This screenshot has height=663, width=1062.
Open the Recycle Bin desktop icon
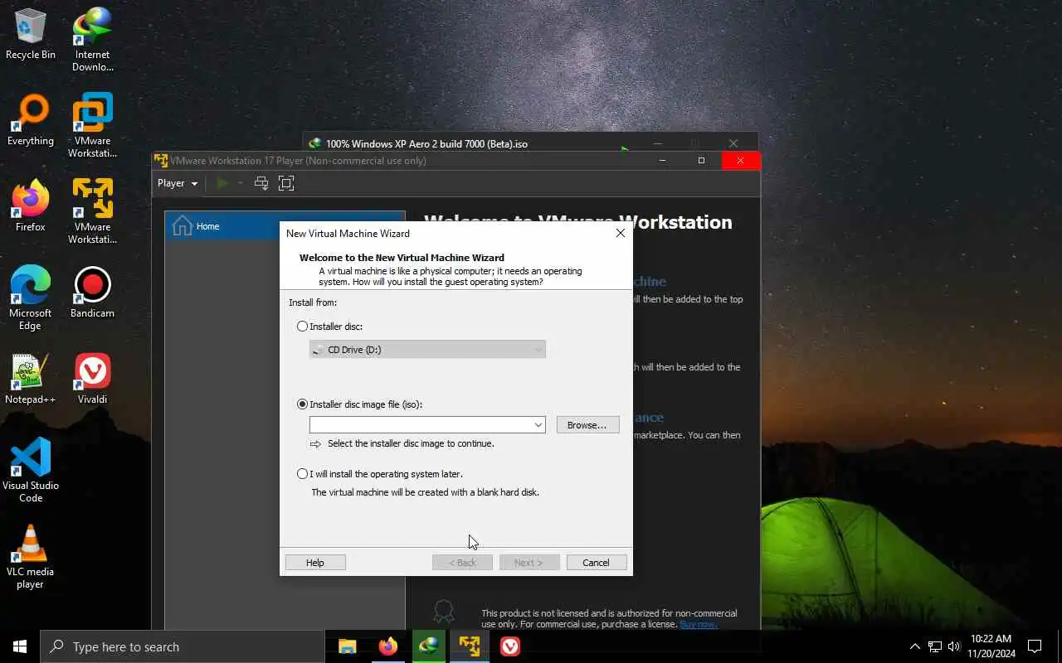click(x=31, y=33)
